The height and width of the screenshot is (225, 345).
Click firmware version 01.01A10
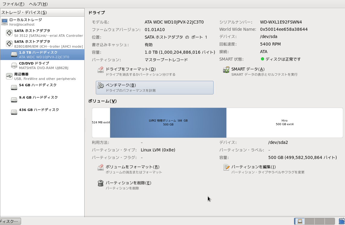pos(155,30)
